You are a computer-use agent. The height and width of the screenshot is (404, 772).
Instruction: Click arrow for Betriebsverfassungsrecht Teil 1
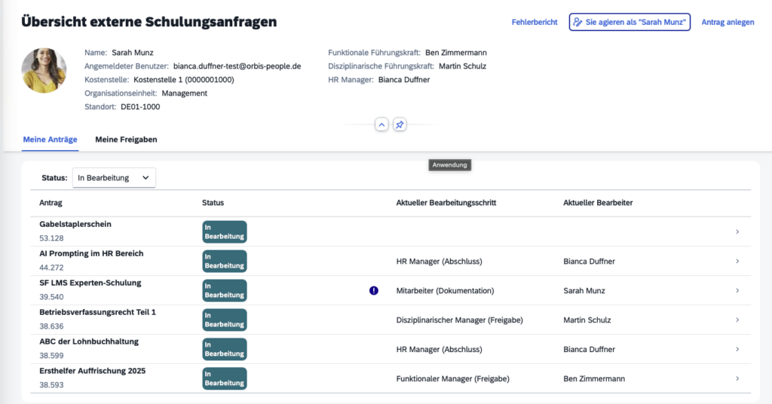click(737, 320)
